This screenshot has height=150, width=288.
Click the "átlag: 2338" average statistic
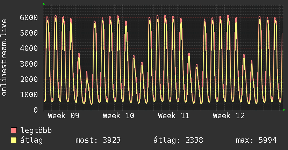click(x=178, y=141)
